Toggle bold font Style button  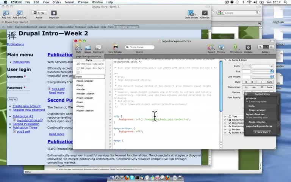246,82
